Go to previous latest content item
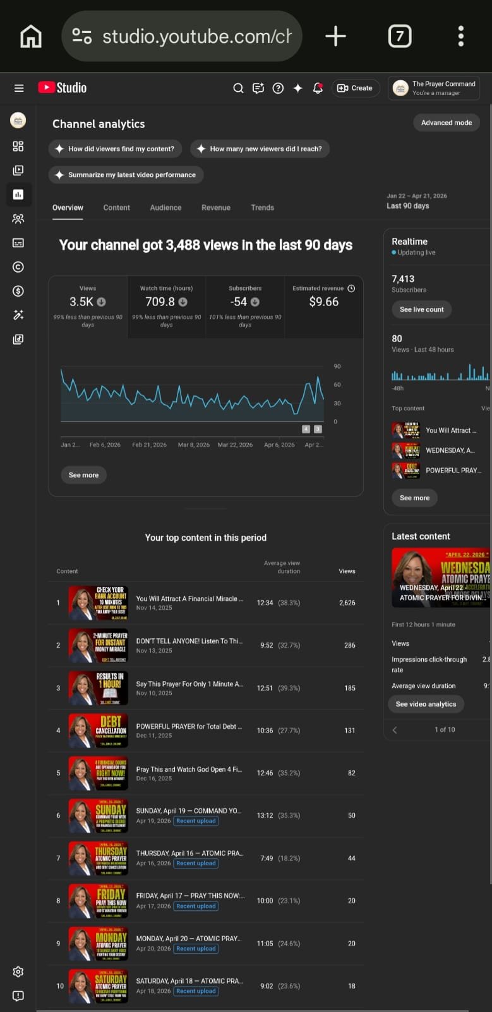Viewport: 492px width, 1012px height. (395, 729)
